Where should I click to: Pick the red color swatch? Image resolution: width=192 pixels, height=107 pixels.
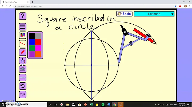click(38, 42)
